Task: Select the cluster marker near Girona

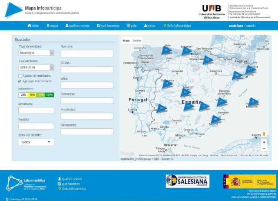Action: tap(250, 70)
